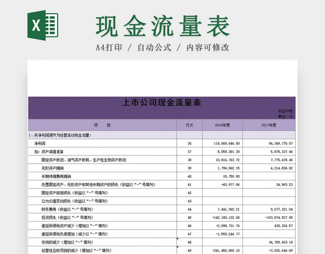Viewport: 325px width, 254px height.
Task: Click the large title 现金流量表
Action: 162,26
